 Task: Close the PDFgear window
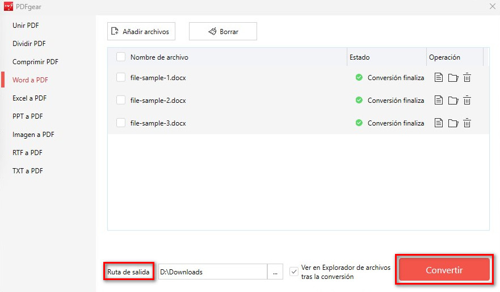coord(493,6)
